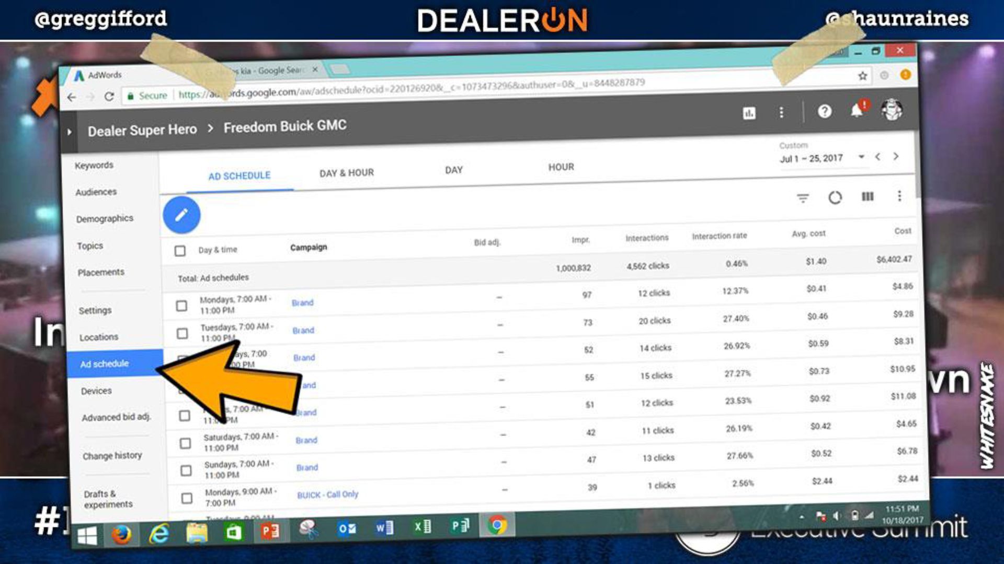Open the Windows Start button
Screen dimensions: 1004x564
[87, 536]
